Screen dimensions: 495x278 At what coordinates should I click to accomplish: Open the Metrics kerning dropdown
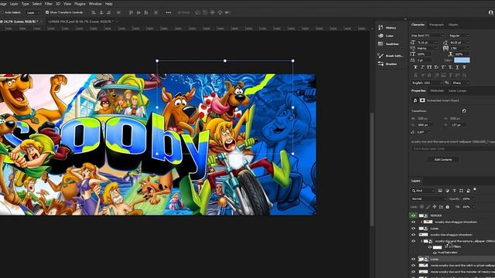(x=427, y=48)
